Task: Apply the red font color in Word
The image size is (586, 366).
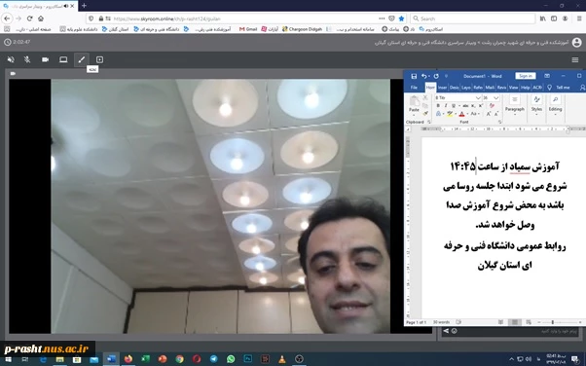Action: [x=461, y=114]
